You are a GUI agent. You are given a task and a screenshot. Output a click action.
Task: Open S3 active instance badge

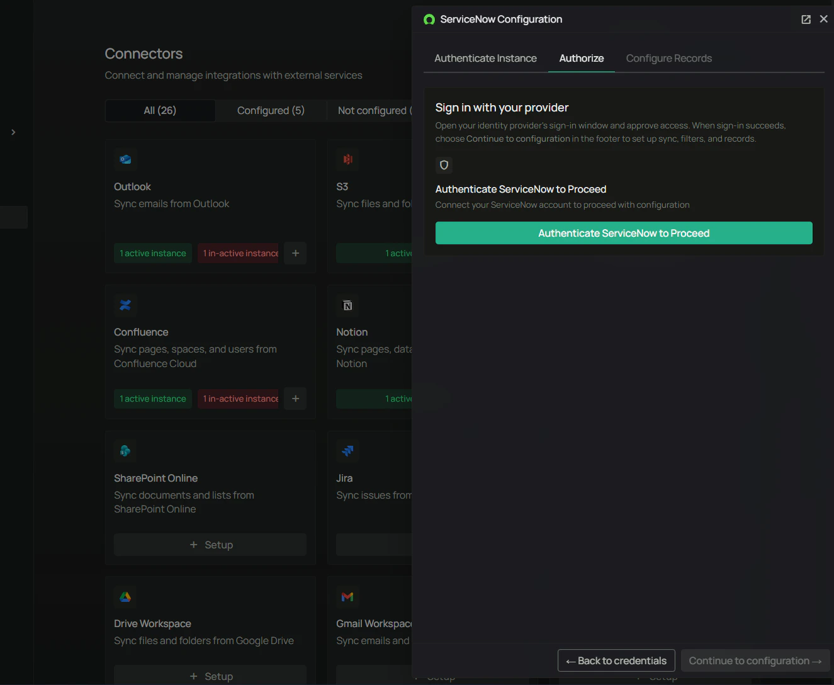pyautogui.click(x=375, y=253)
